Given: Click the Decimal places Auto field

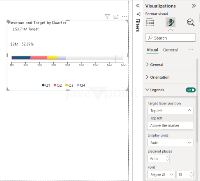Looking at the screenshot, I should (x=159, y=158).
